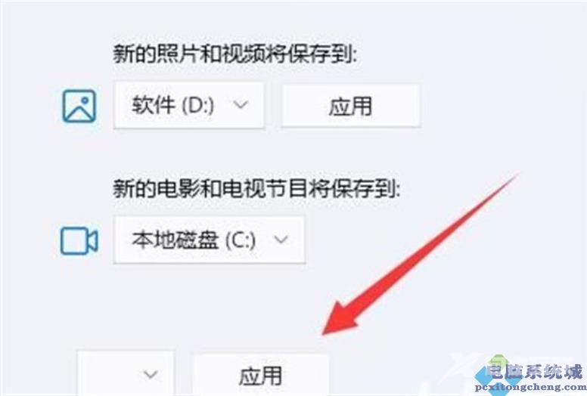Click the video camera icon
Image resolution: width=587 pixels, height=396 pixels.
pos(79,240)
